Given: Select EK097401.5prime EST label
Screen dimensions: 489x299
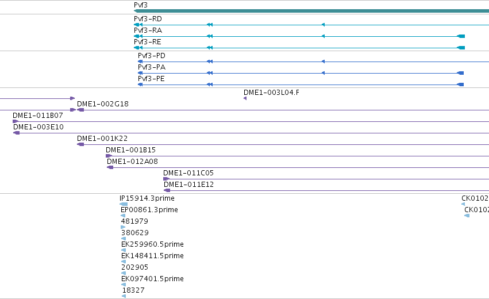Looking at the screenshot, I should 152,279.
